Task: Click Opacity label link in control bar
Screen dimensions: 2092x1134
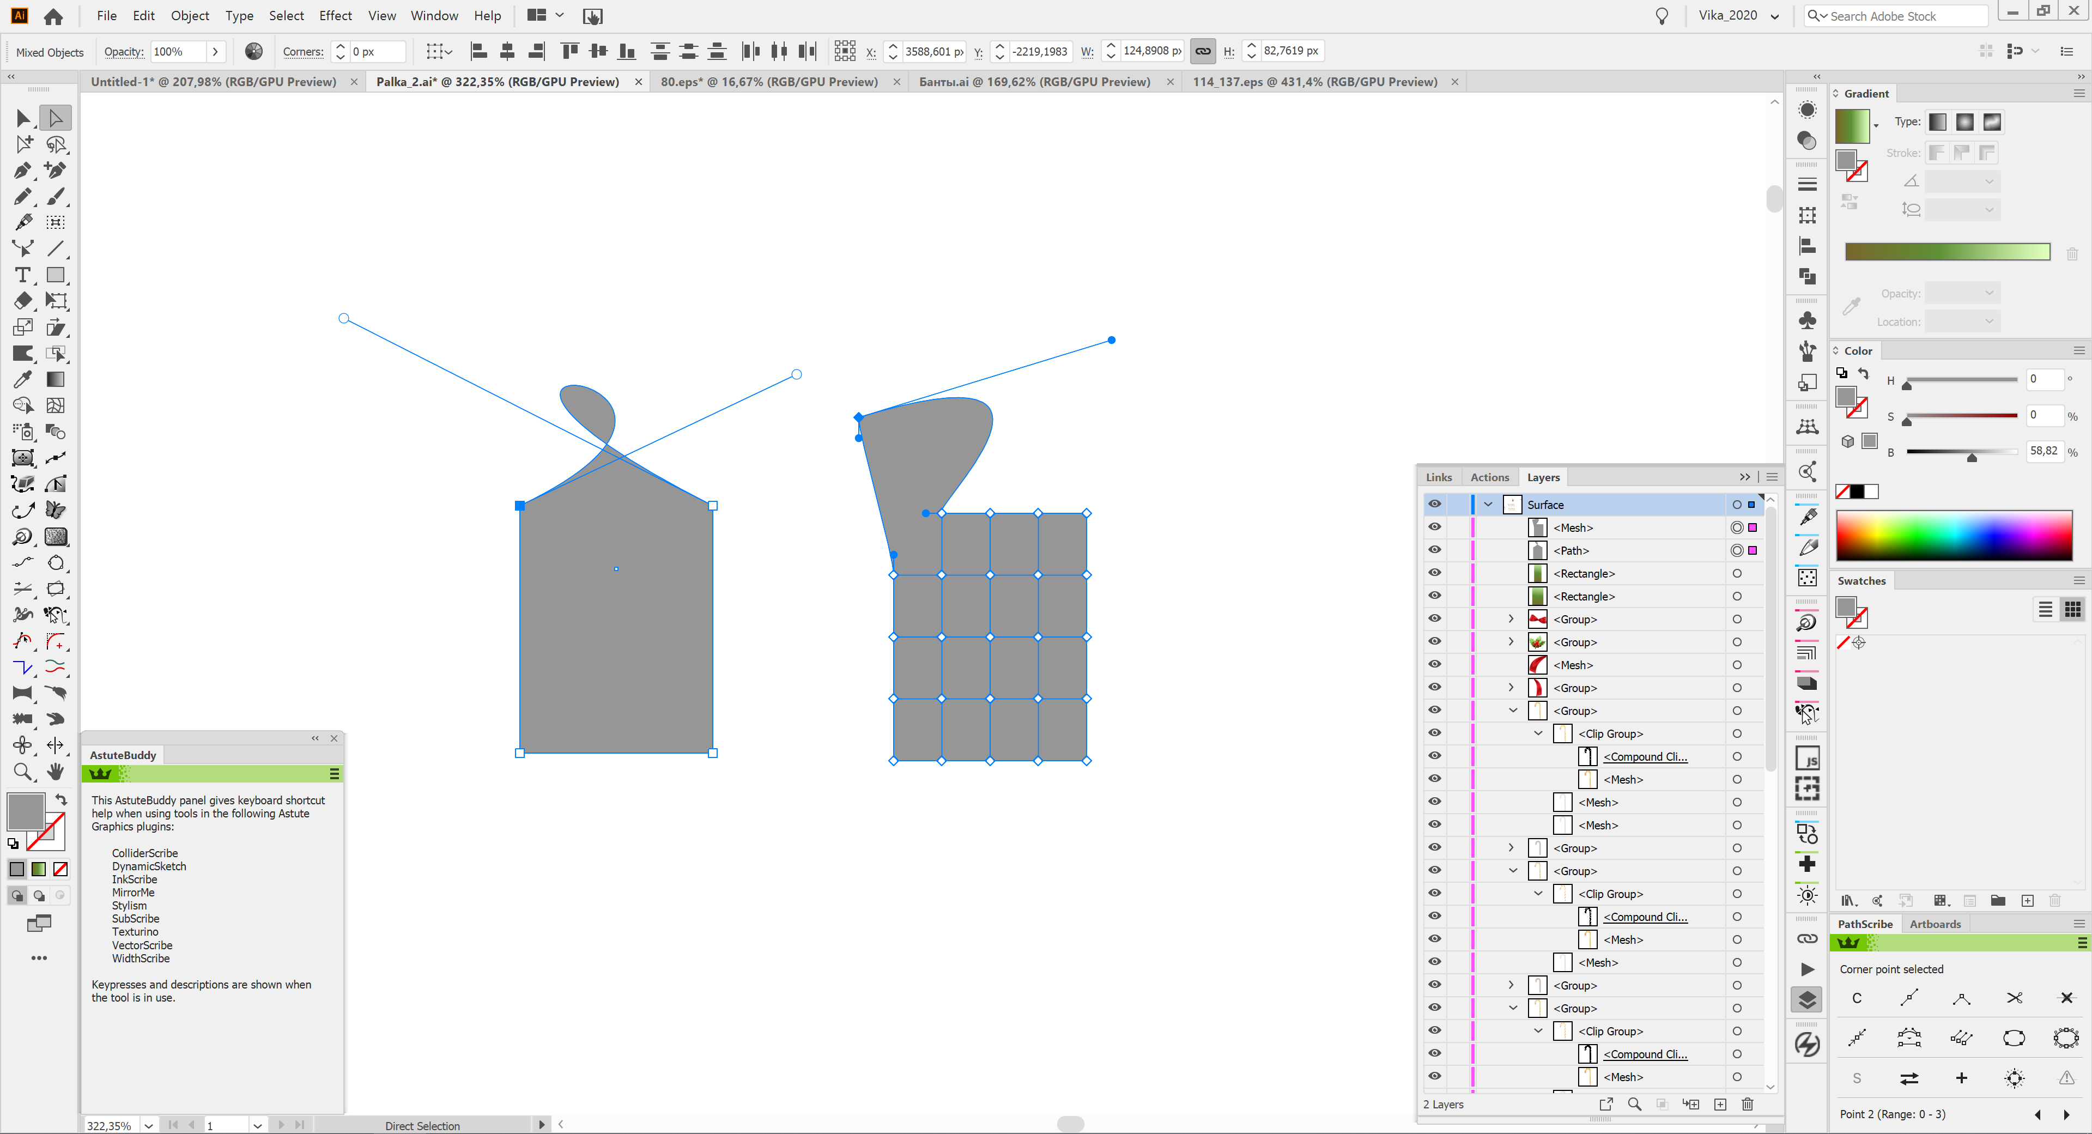Action: point(124,51)
